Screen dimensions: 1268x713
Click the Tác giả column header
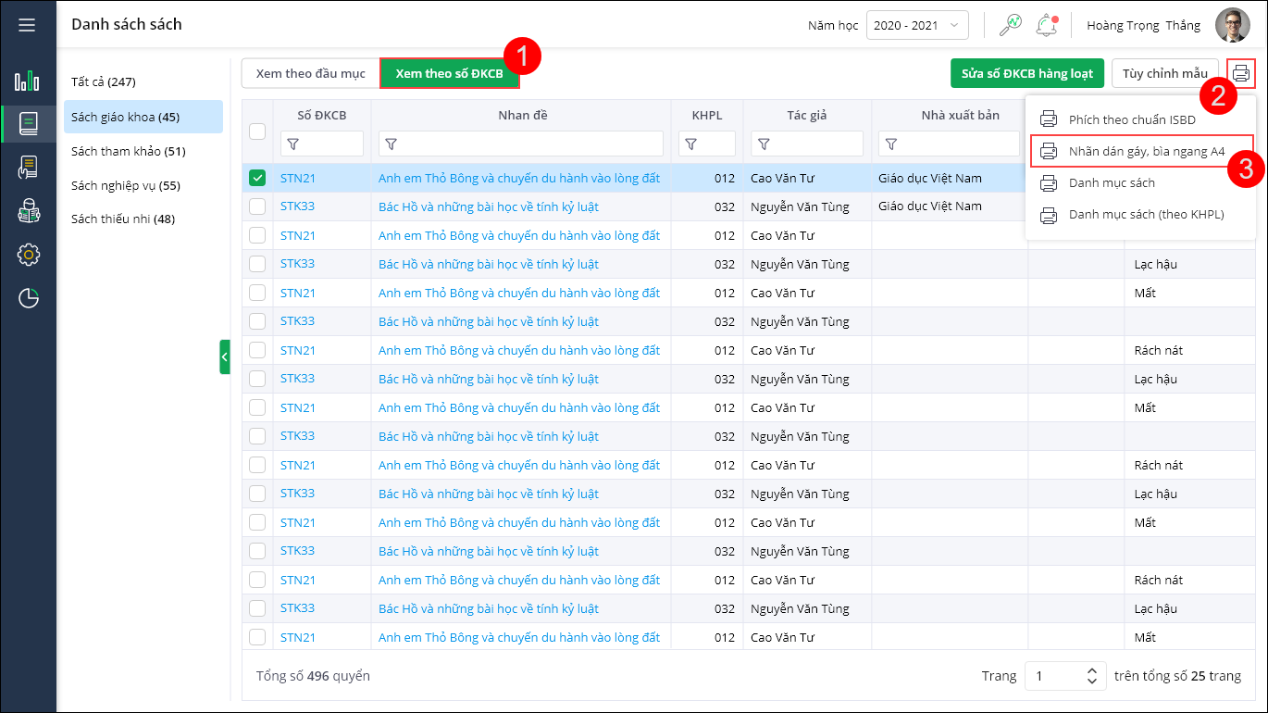click(807, 115)
